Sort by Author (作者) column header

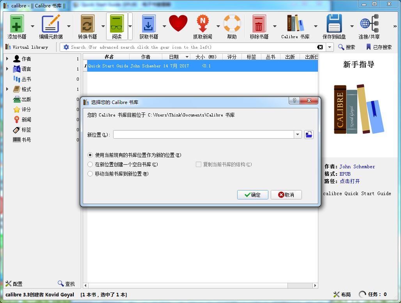(145, 57)
